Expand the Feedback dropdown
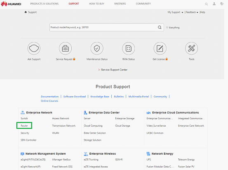Viewport: 228px width, 170px height. click(192, 12)
